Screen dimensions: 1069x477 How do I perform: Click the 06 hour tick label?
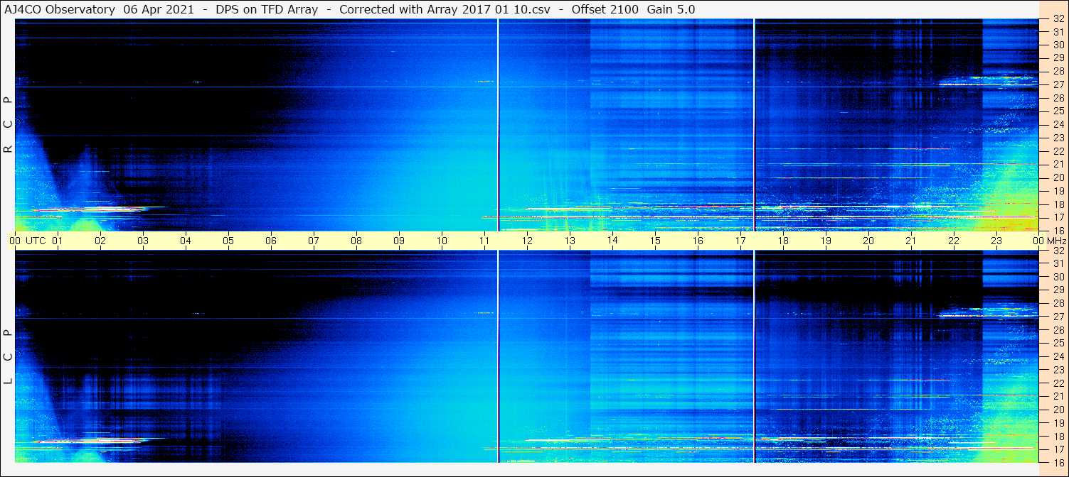coord(271,241)
